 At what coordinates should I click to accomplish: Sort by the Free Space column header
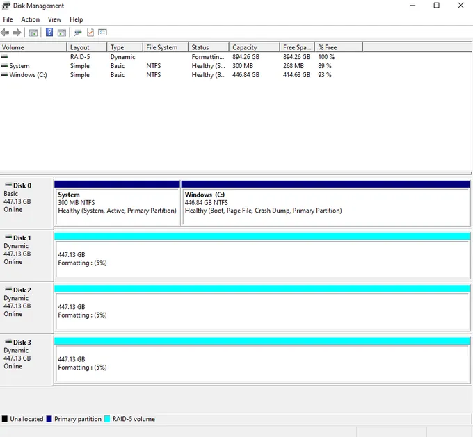click(x=297, y=47)
